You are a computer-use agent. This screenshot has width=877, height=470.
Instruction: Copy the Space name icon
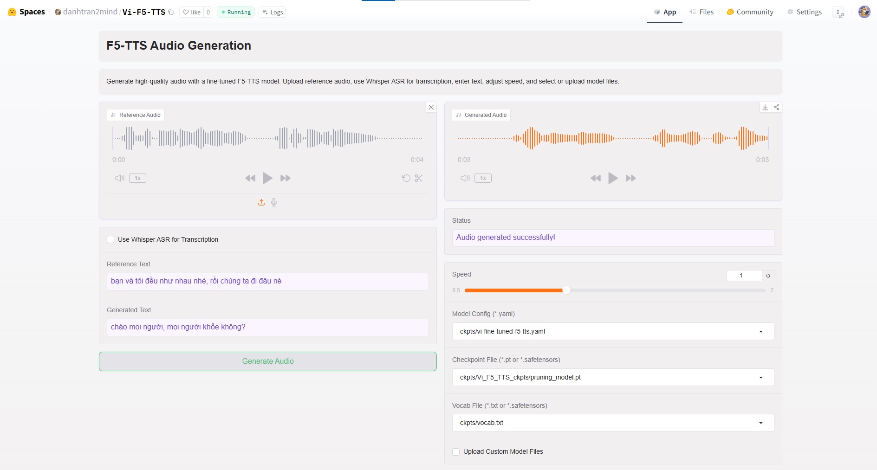coord(171,12)
